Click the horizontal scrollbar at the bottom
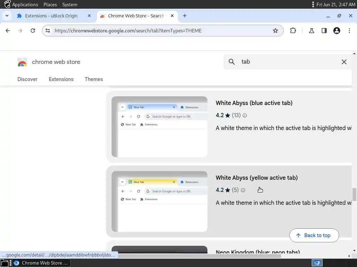Image resolution: width=357 pixels, height=267 pixels. click(x=199, y=256)
